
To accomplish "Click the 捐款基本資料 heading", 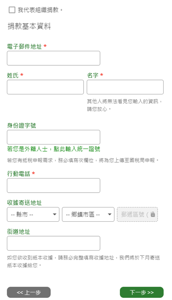I will coord(29,26).
